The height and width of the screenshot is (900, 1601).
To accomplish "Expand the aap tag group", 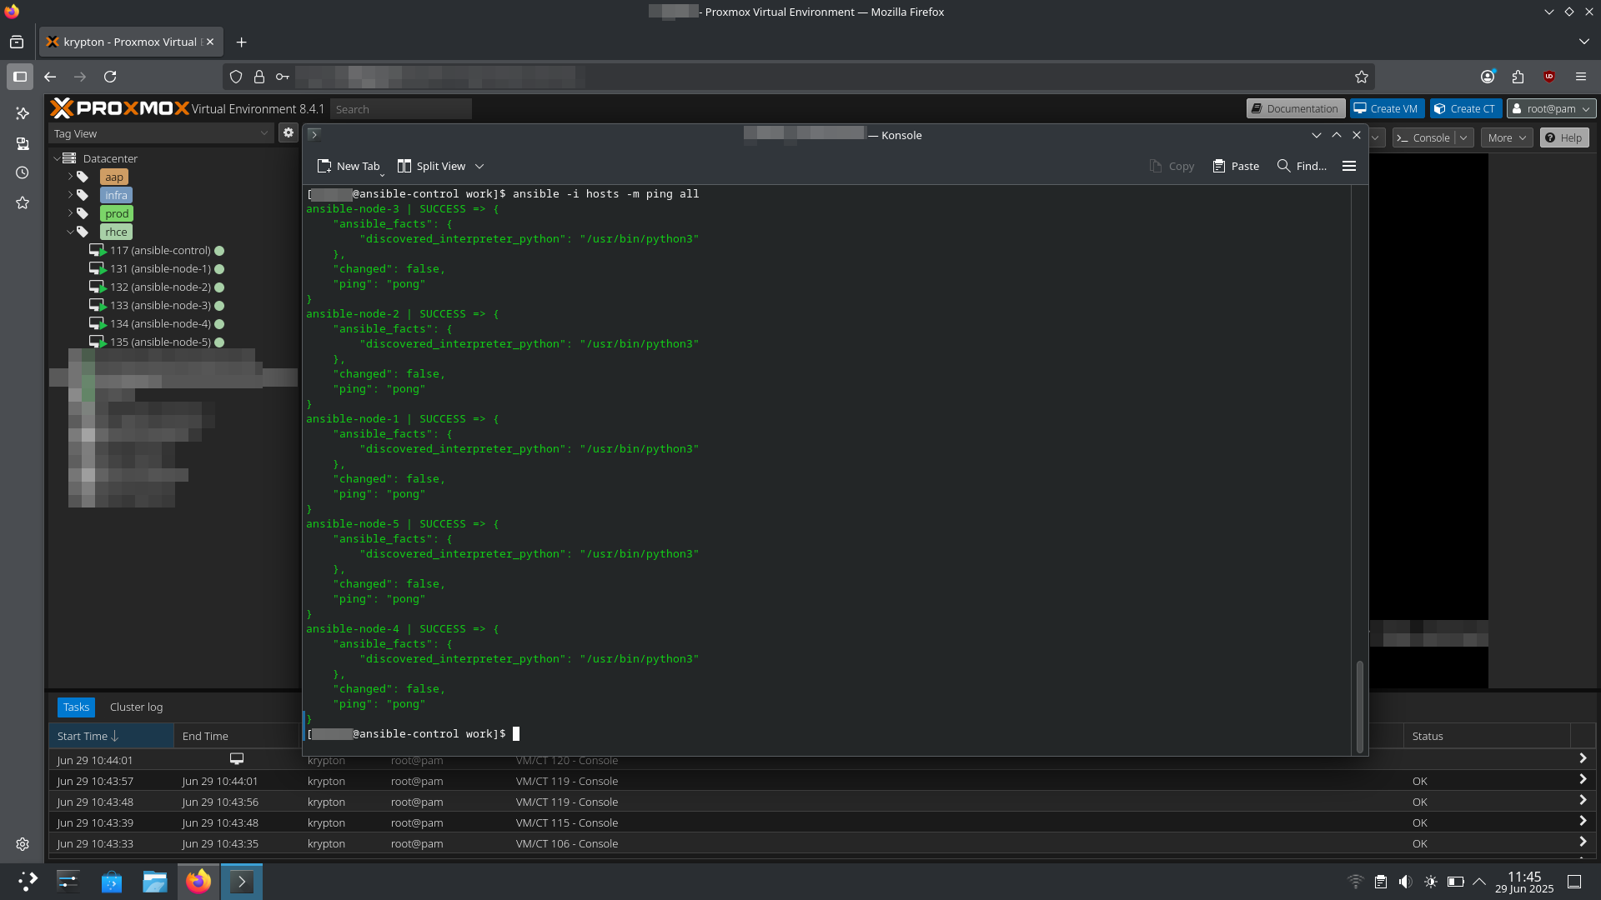I will tap(70, 177).
